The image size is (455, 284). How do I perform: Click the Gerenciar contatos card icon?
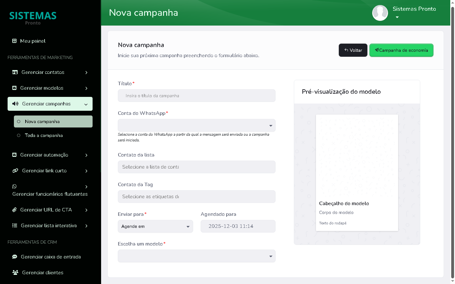[x=15, y=72]
